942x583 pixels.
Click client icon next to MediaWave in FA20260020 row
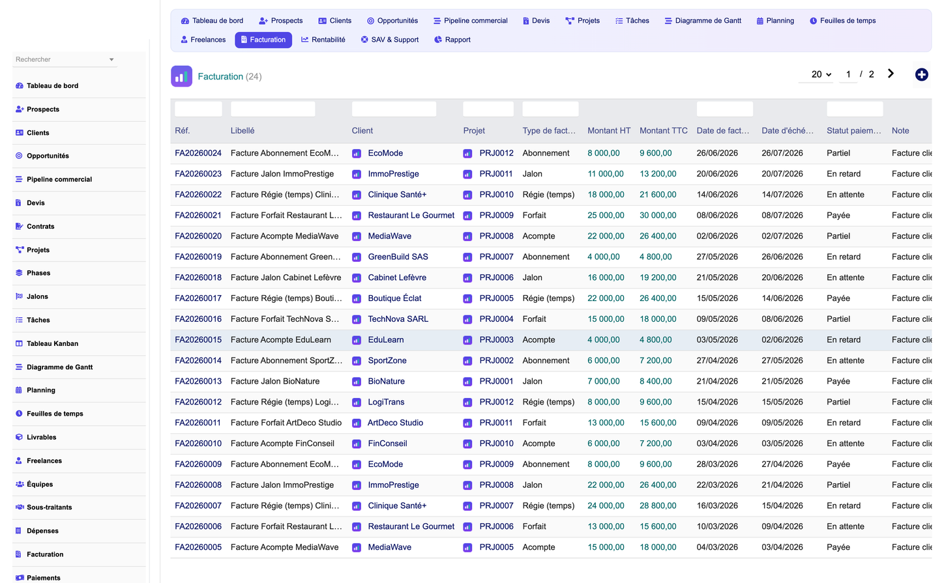tap(357, 236)
